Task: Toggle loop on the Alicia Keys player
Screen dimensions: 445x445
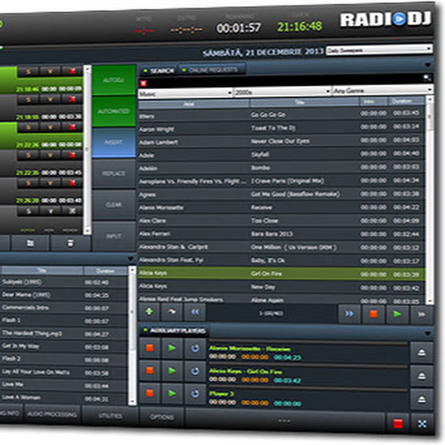Action: click(x=195, y=371)
